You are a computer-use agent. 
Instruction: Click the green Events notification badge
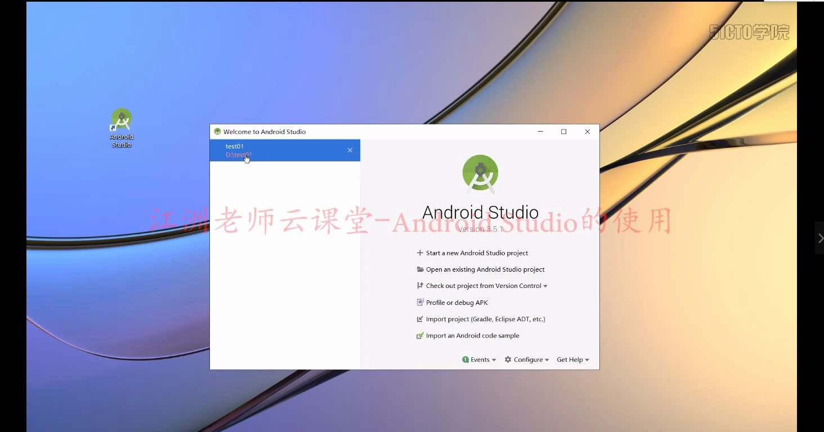[x=465, y=359]
